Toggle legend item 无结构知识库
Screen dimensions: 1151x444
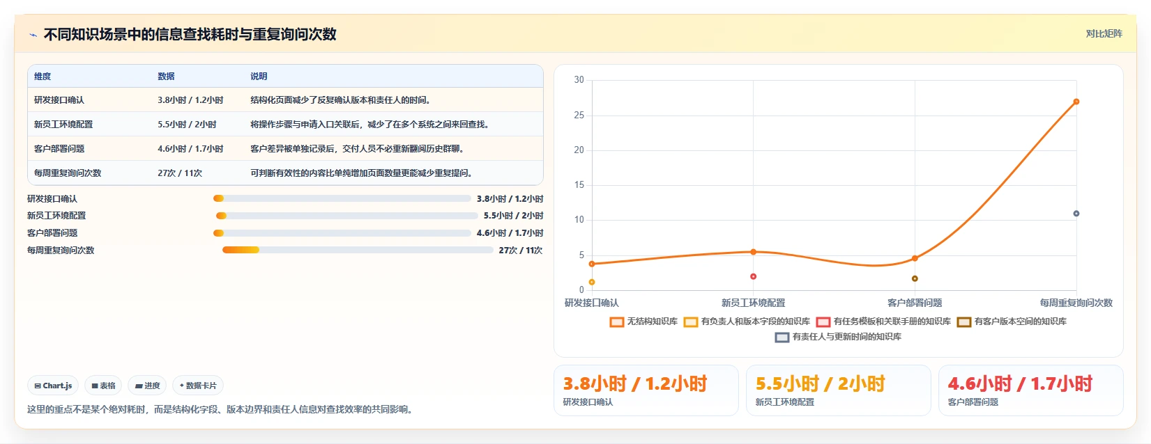[643, 322]
